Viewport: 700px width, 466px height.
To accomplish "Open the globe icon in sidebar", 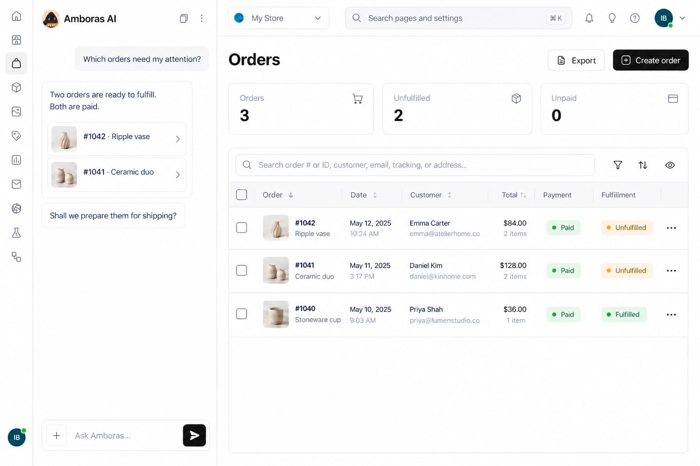I will 16,208.
